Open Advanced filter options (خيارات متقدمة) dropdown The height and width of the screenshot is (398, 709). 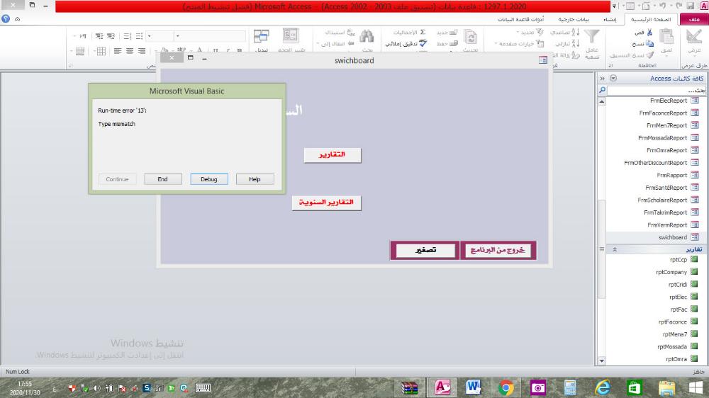tap(519, 43)
